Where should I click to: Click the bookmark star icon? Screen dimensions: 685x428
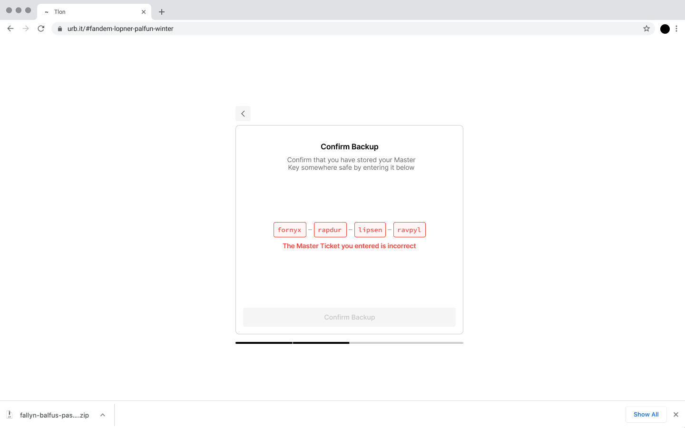(x=646, y=29)
